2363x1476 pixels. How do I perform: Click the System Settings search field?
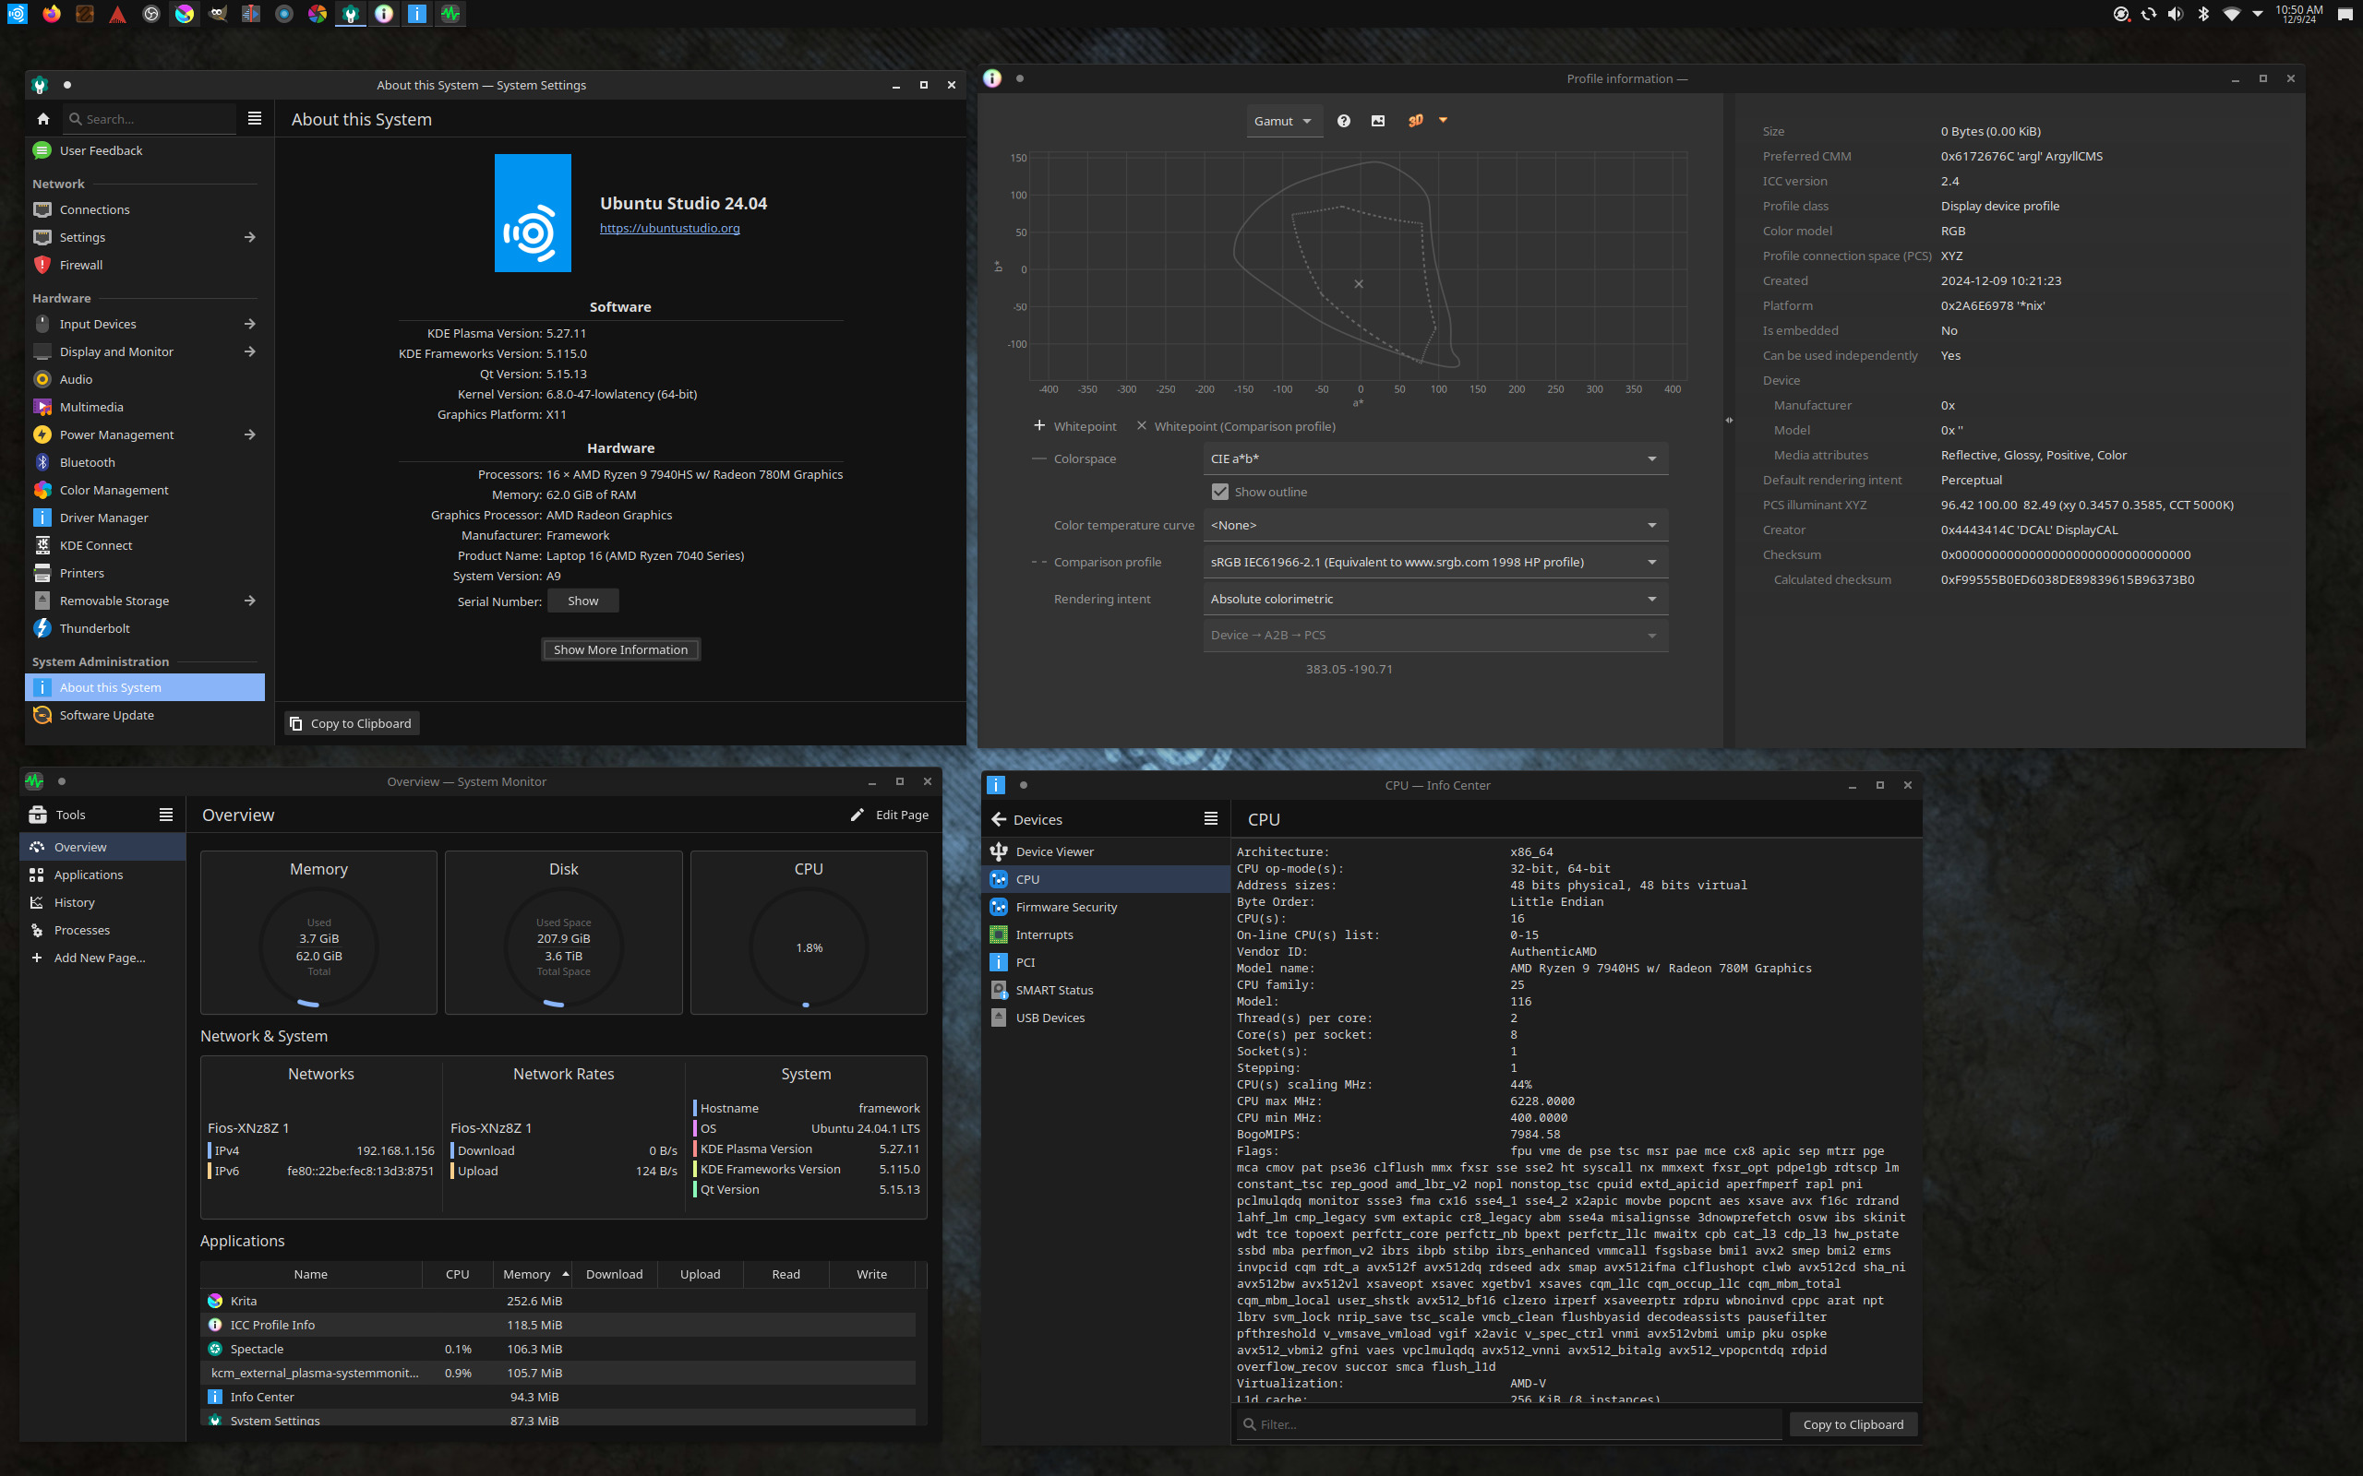(x=150, y=119)
